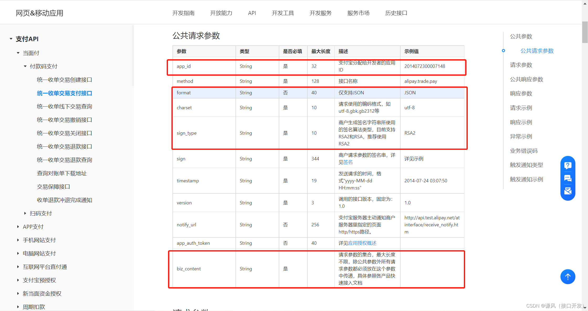This screenshot has width=588, height=311.
Task: Open the 服务市场 top menu
Action: (358, 13)
